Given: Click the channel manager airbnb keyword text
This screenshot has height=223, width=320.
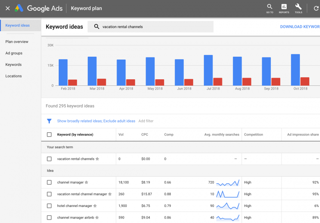Looking at the screenshot, I should pos(75,218).
